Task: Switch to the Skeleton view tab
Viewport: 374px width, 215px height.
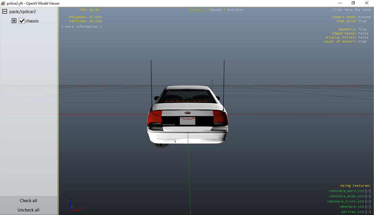Action: [x=235, y=10]
